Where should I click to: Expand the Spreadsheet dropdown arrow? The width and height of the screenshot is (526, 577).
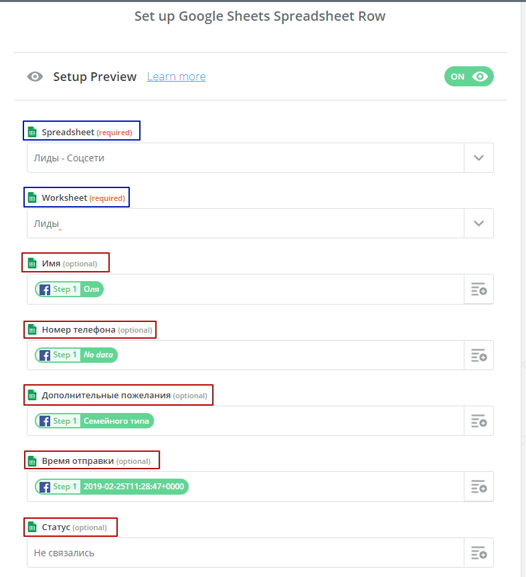pyautogui.click(x=478, y=158)
